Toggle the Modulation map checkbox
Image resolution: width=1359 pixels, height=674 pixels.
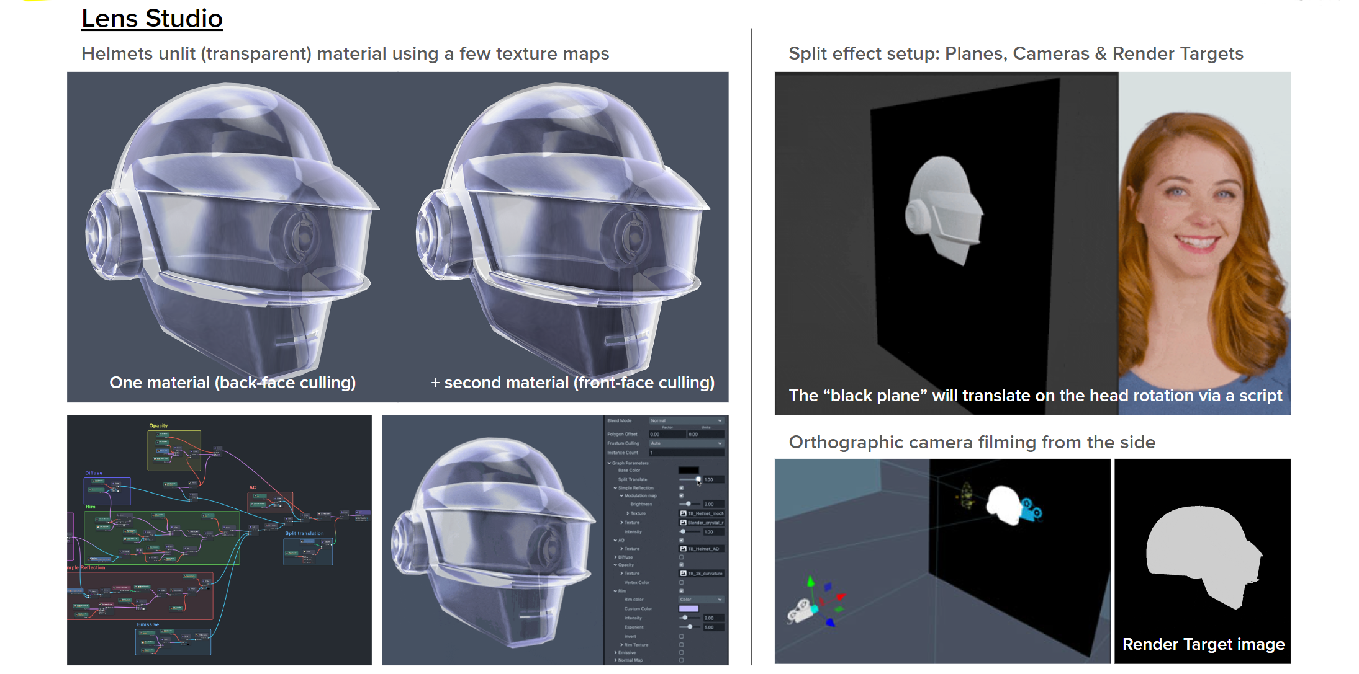[682, 495]
